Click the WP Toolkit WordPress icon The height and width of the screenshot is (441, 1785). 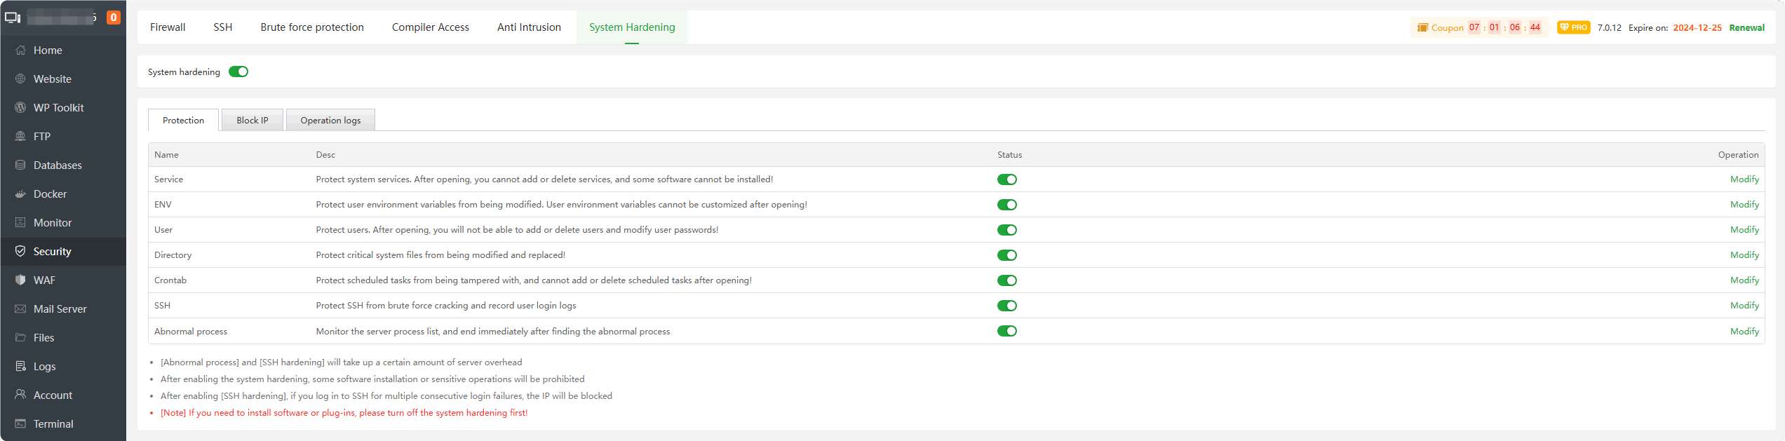(20, 108)
